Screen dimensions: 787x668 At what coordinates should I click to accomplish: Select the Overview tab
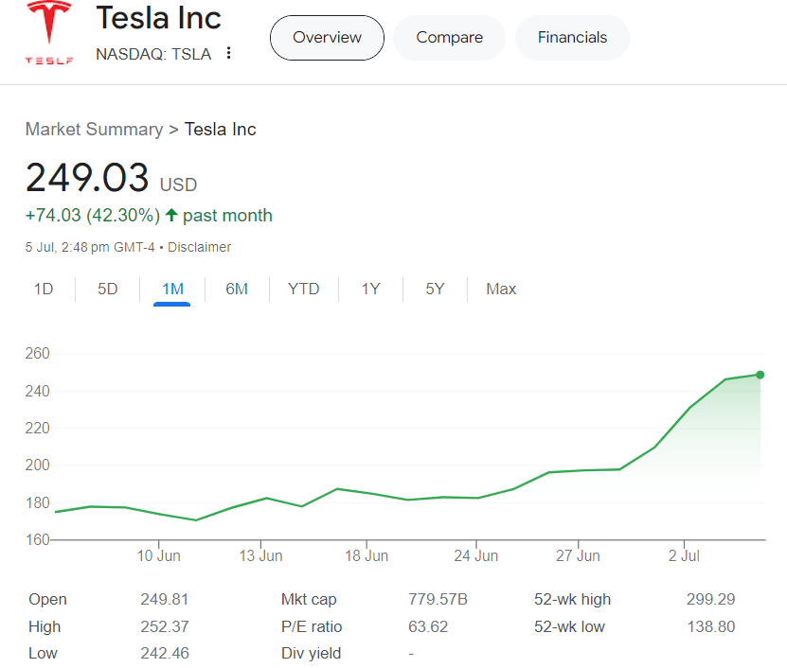click(327, 38)
